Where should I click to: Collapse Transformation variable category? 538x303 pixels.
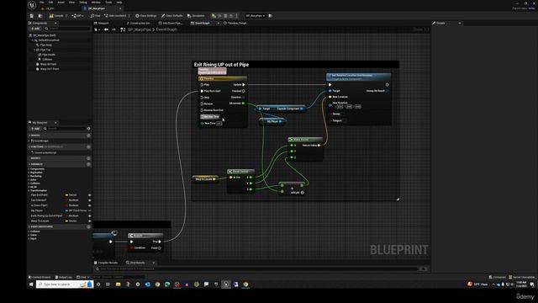[x=29, y=190]
